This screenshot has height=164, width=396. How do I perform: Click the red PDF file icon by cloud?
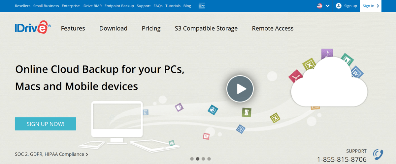pyautogui.click(x=295, y=76)
